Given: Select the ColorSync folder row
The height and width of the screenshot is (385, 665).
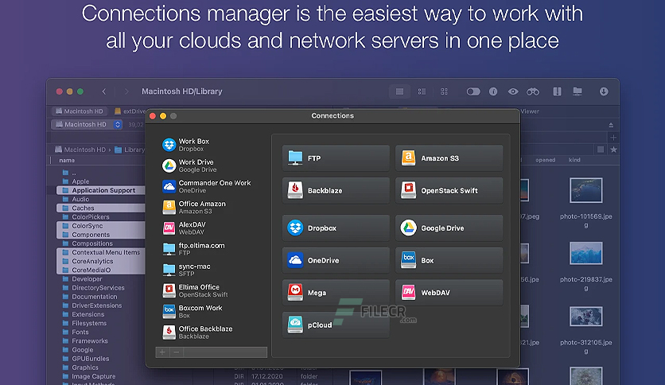Looking at the screenshot, I should click(101, 226).
